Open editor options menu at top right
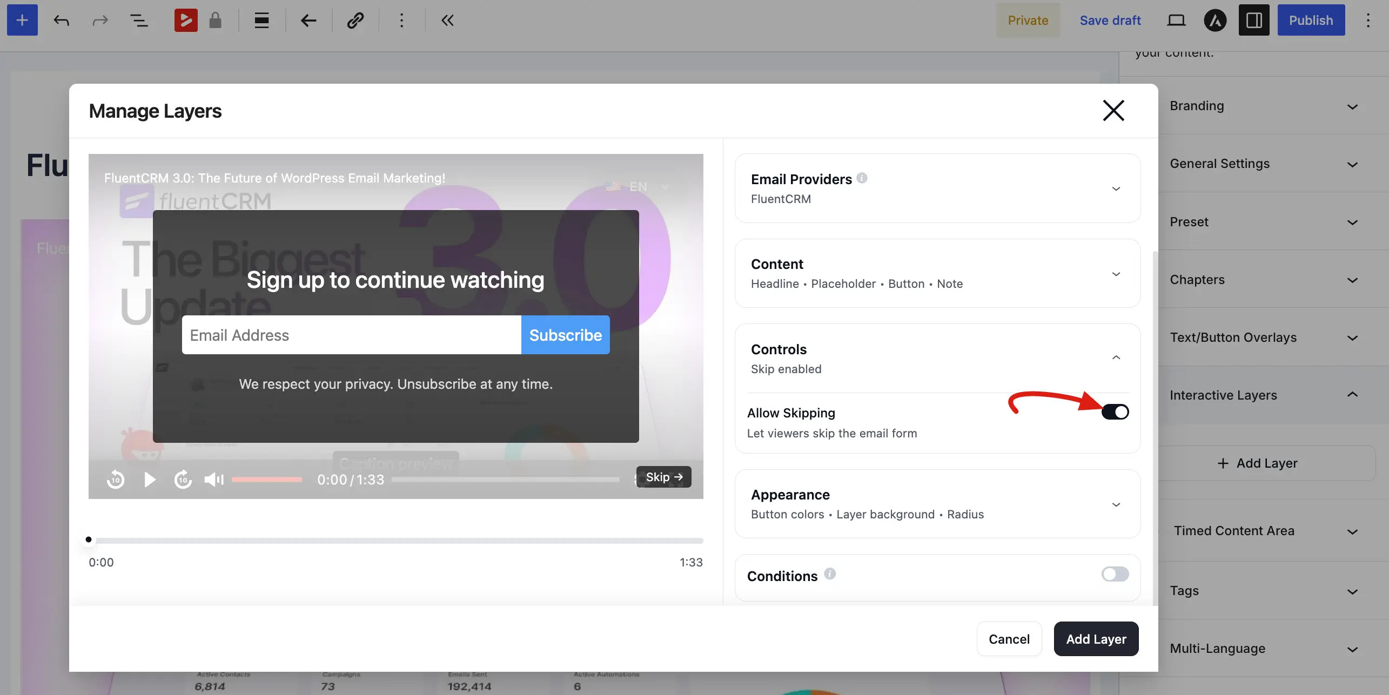The width and height of the screenshot is (1389, 695). [1368, 21]
